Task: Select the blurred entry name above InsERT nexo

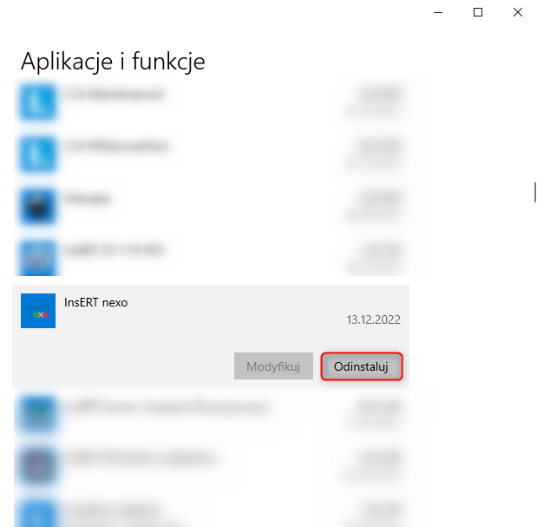Action: pyautogui.click(x=115, y=250)
